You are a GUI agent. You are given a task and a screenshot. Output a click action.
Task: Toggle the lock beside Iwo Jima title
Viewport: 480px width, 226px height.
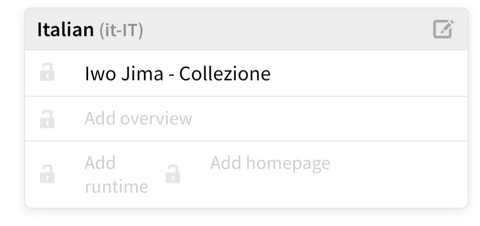pyautogui.click(x=47, y=73)
